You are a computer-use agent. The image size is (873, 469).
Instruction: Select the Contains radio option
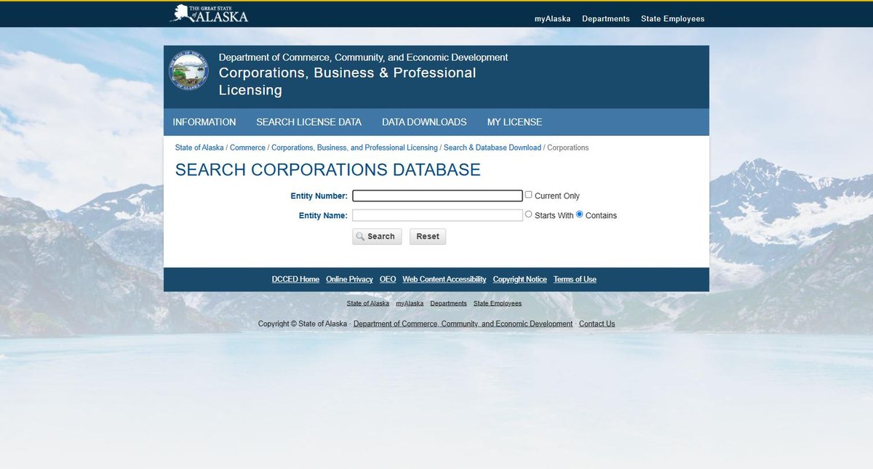pyautogui.click(x=580, y=215)
